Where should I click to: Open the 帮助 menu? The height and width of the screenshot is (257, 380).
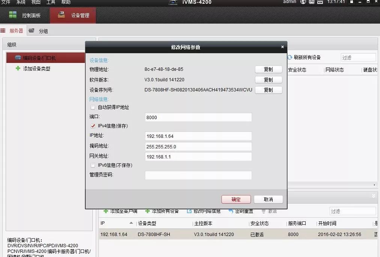point(66,2)
